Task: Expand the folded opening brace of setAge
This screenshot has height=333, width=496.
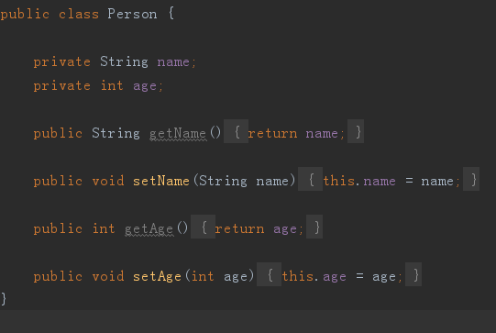Action: (270, 274)
